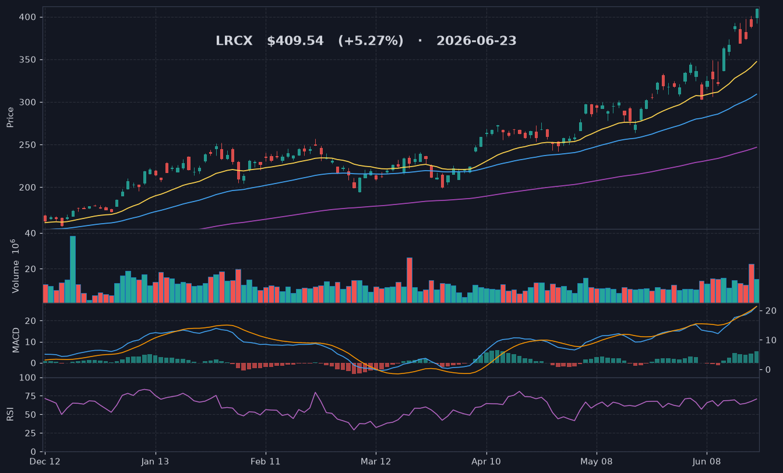Click the Feb 11 x-axis label
The height and width of the screenshot is (473, 783).
(266, 461)
